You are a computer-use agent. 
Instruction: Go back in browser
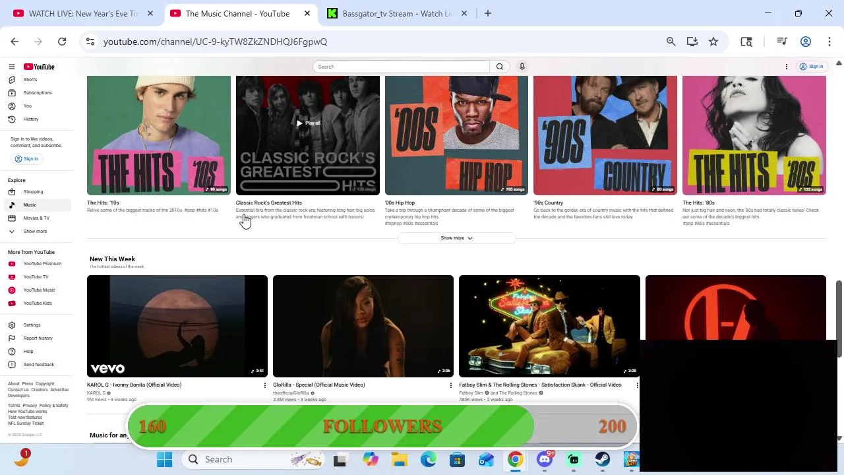(15, 42)
